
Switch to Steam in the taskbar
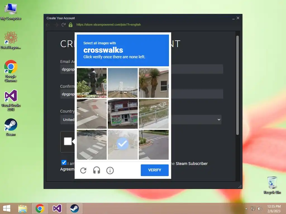74,208
